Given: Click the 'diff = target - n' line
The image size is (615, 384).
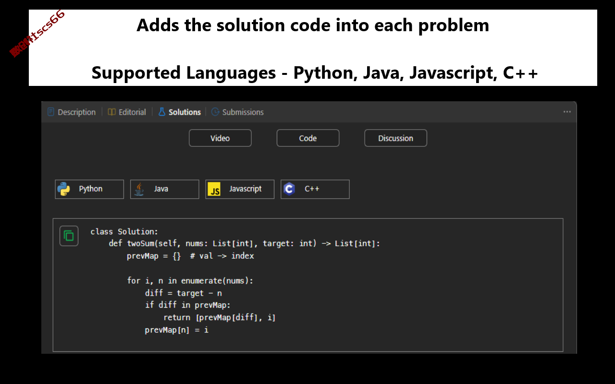Looking at the screenshot, I should pos(184,293).
